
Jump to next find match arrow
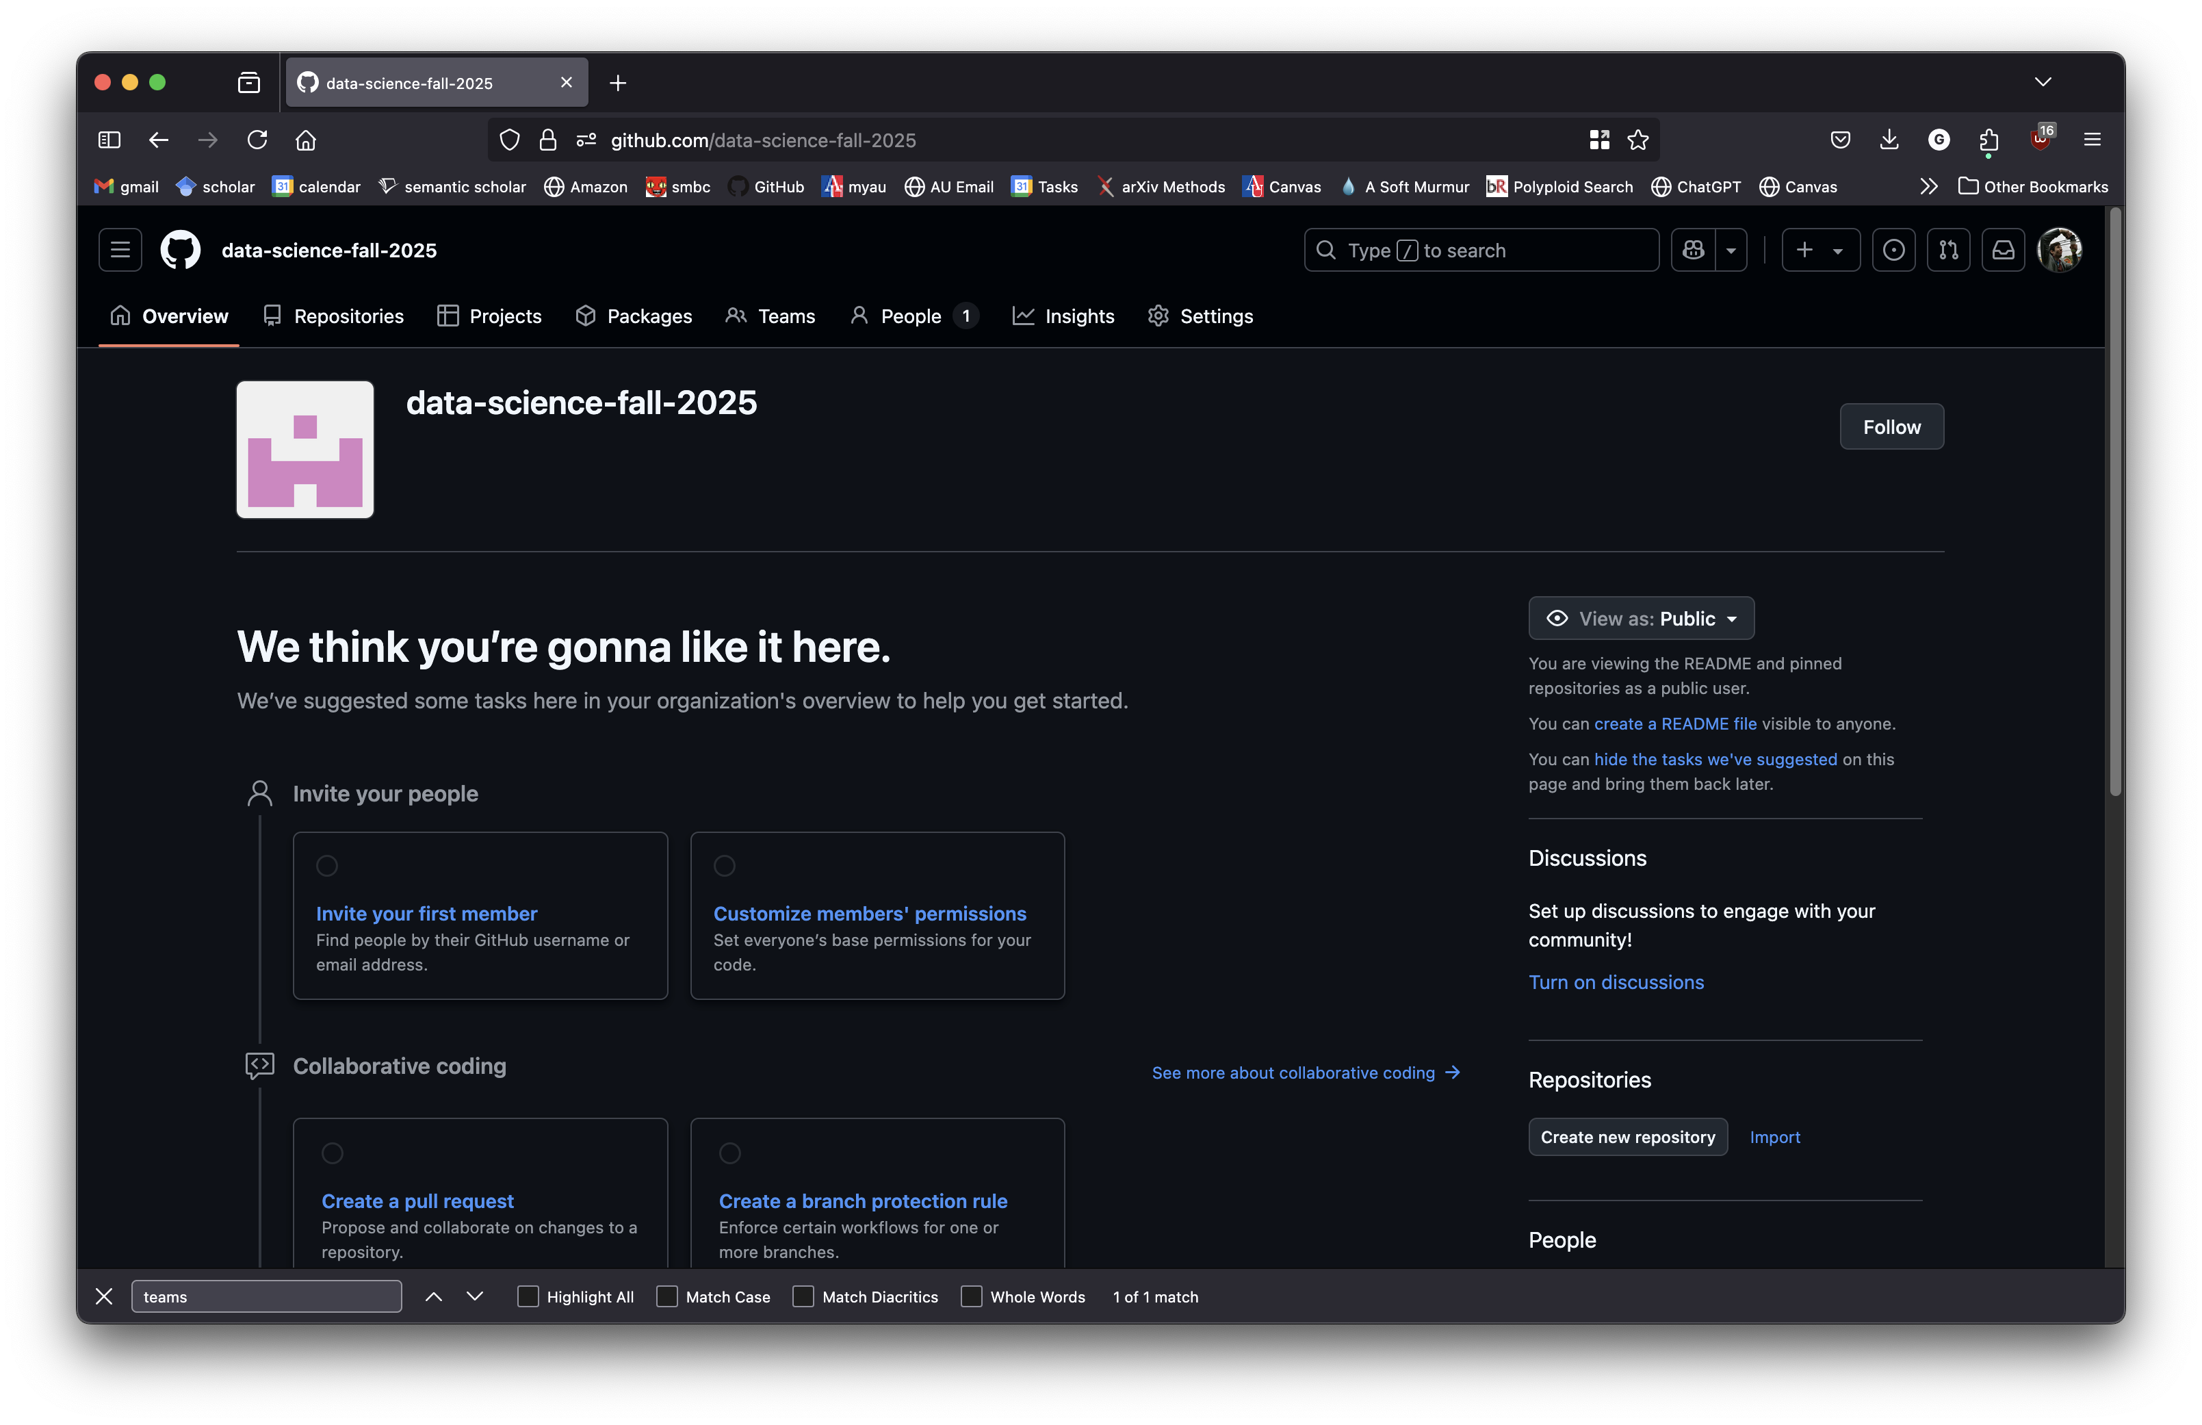pyautogui.click(x=474, y=1297)
